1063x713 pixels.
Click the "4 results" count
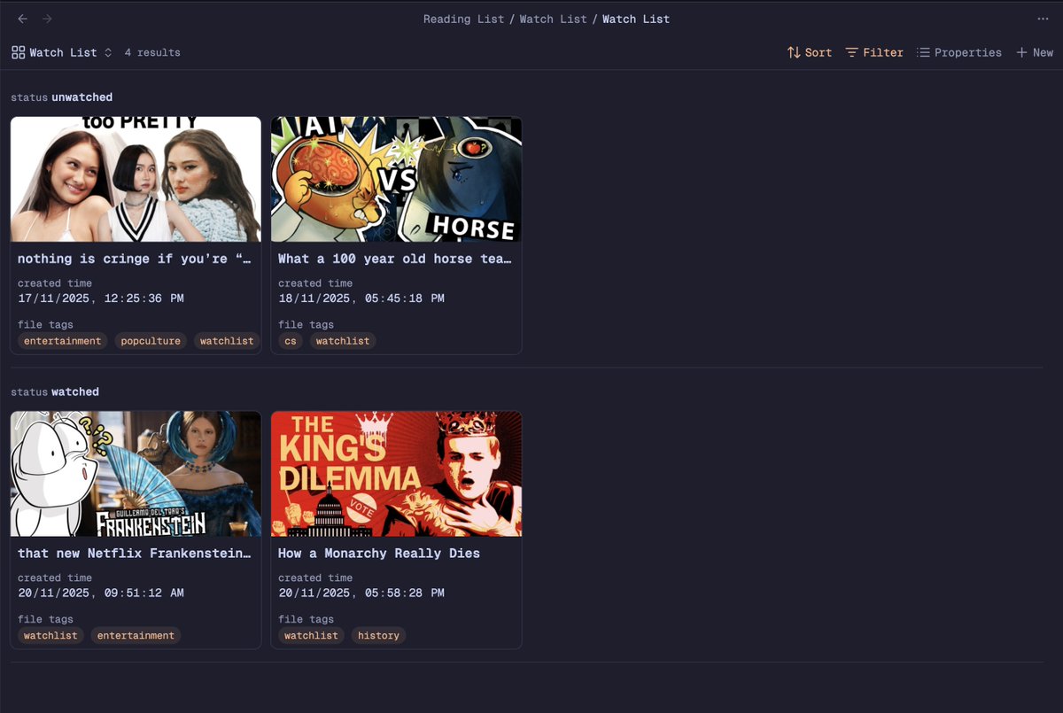(x=152, y=52)
